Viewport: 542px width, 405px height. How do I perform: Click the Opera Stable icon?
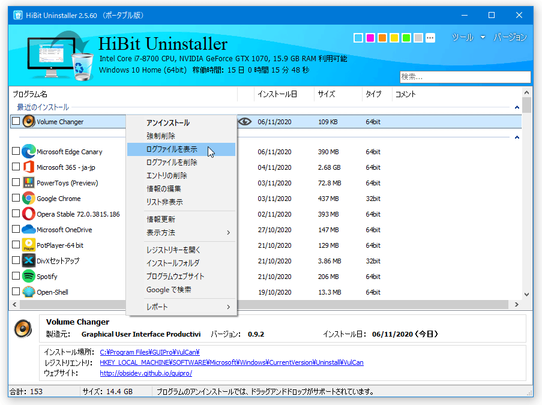click(x=29, y=214)
